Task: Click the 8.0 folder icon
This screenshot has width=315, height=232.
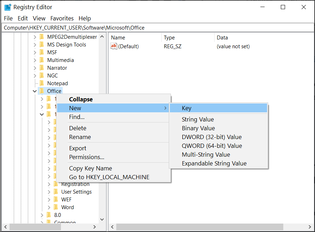Action: point(49,215)
